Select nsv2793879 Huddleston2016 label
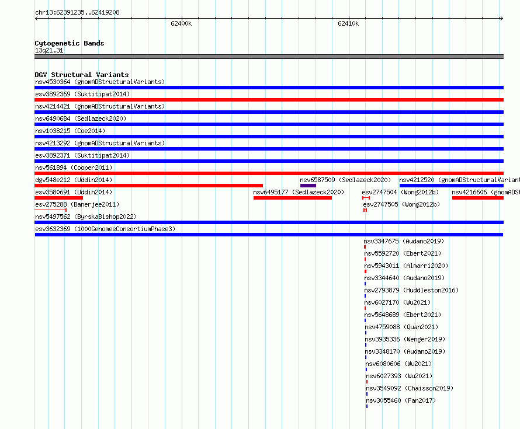520x429 pixels. click(x=411, y=290)
